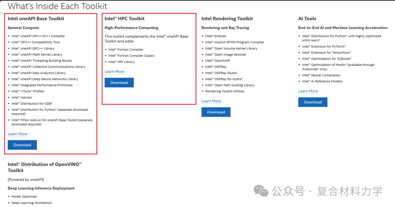Click 'Intel AI Reference Models' item
Viewport: 395px width, 207px height.
pyautogui.click(x=322, y=81)
